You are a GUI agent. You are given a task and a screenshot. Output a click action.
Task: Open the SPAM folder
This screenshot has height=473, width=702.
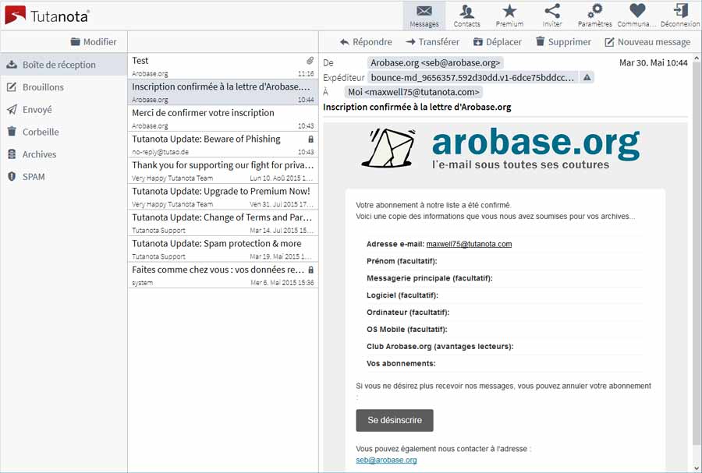pyautogui.click(x=34, y=177)
